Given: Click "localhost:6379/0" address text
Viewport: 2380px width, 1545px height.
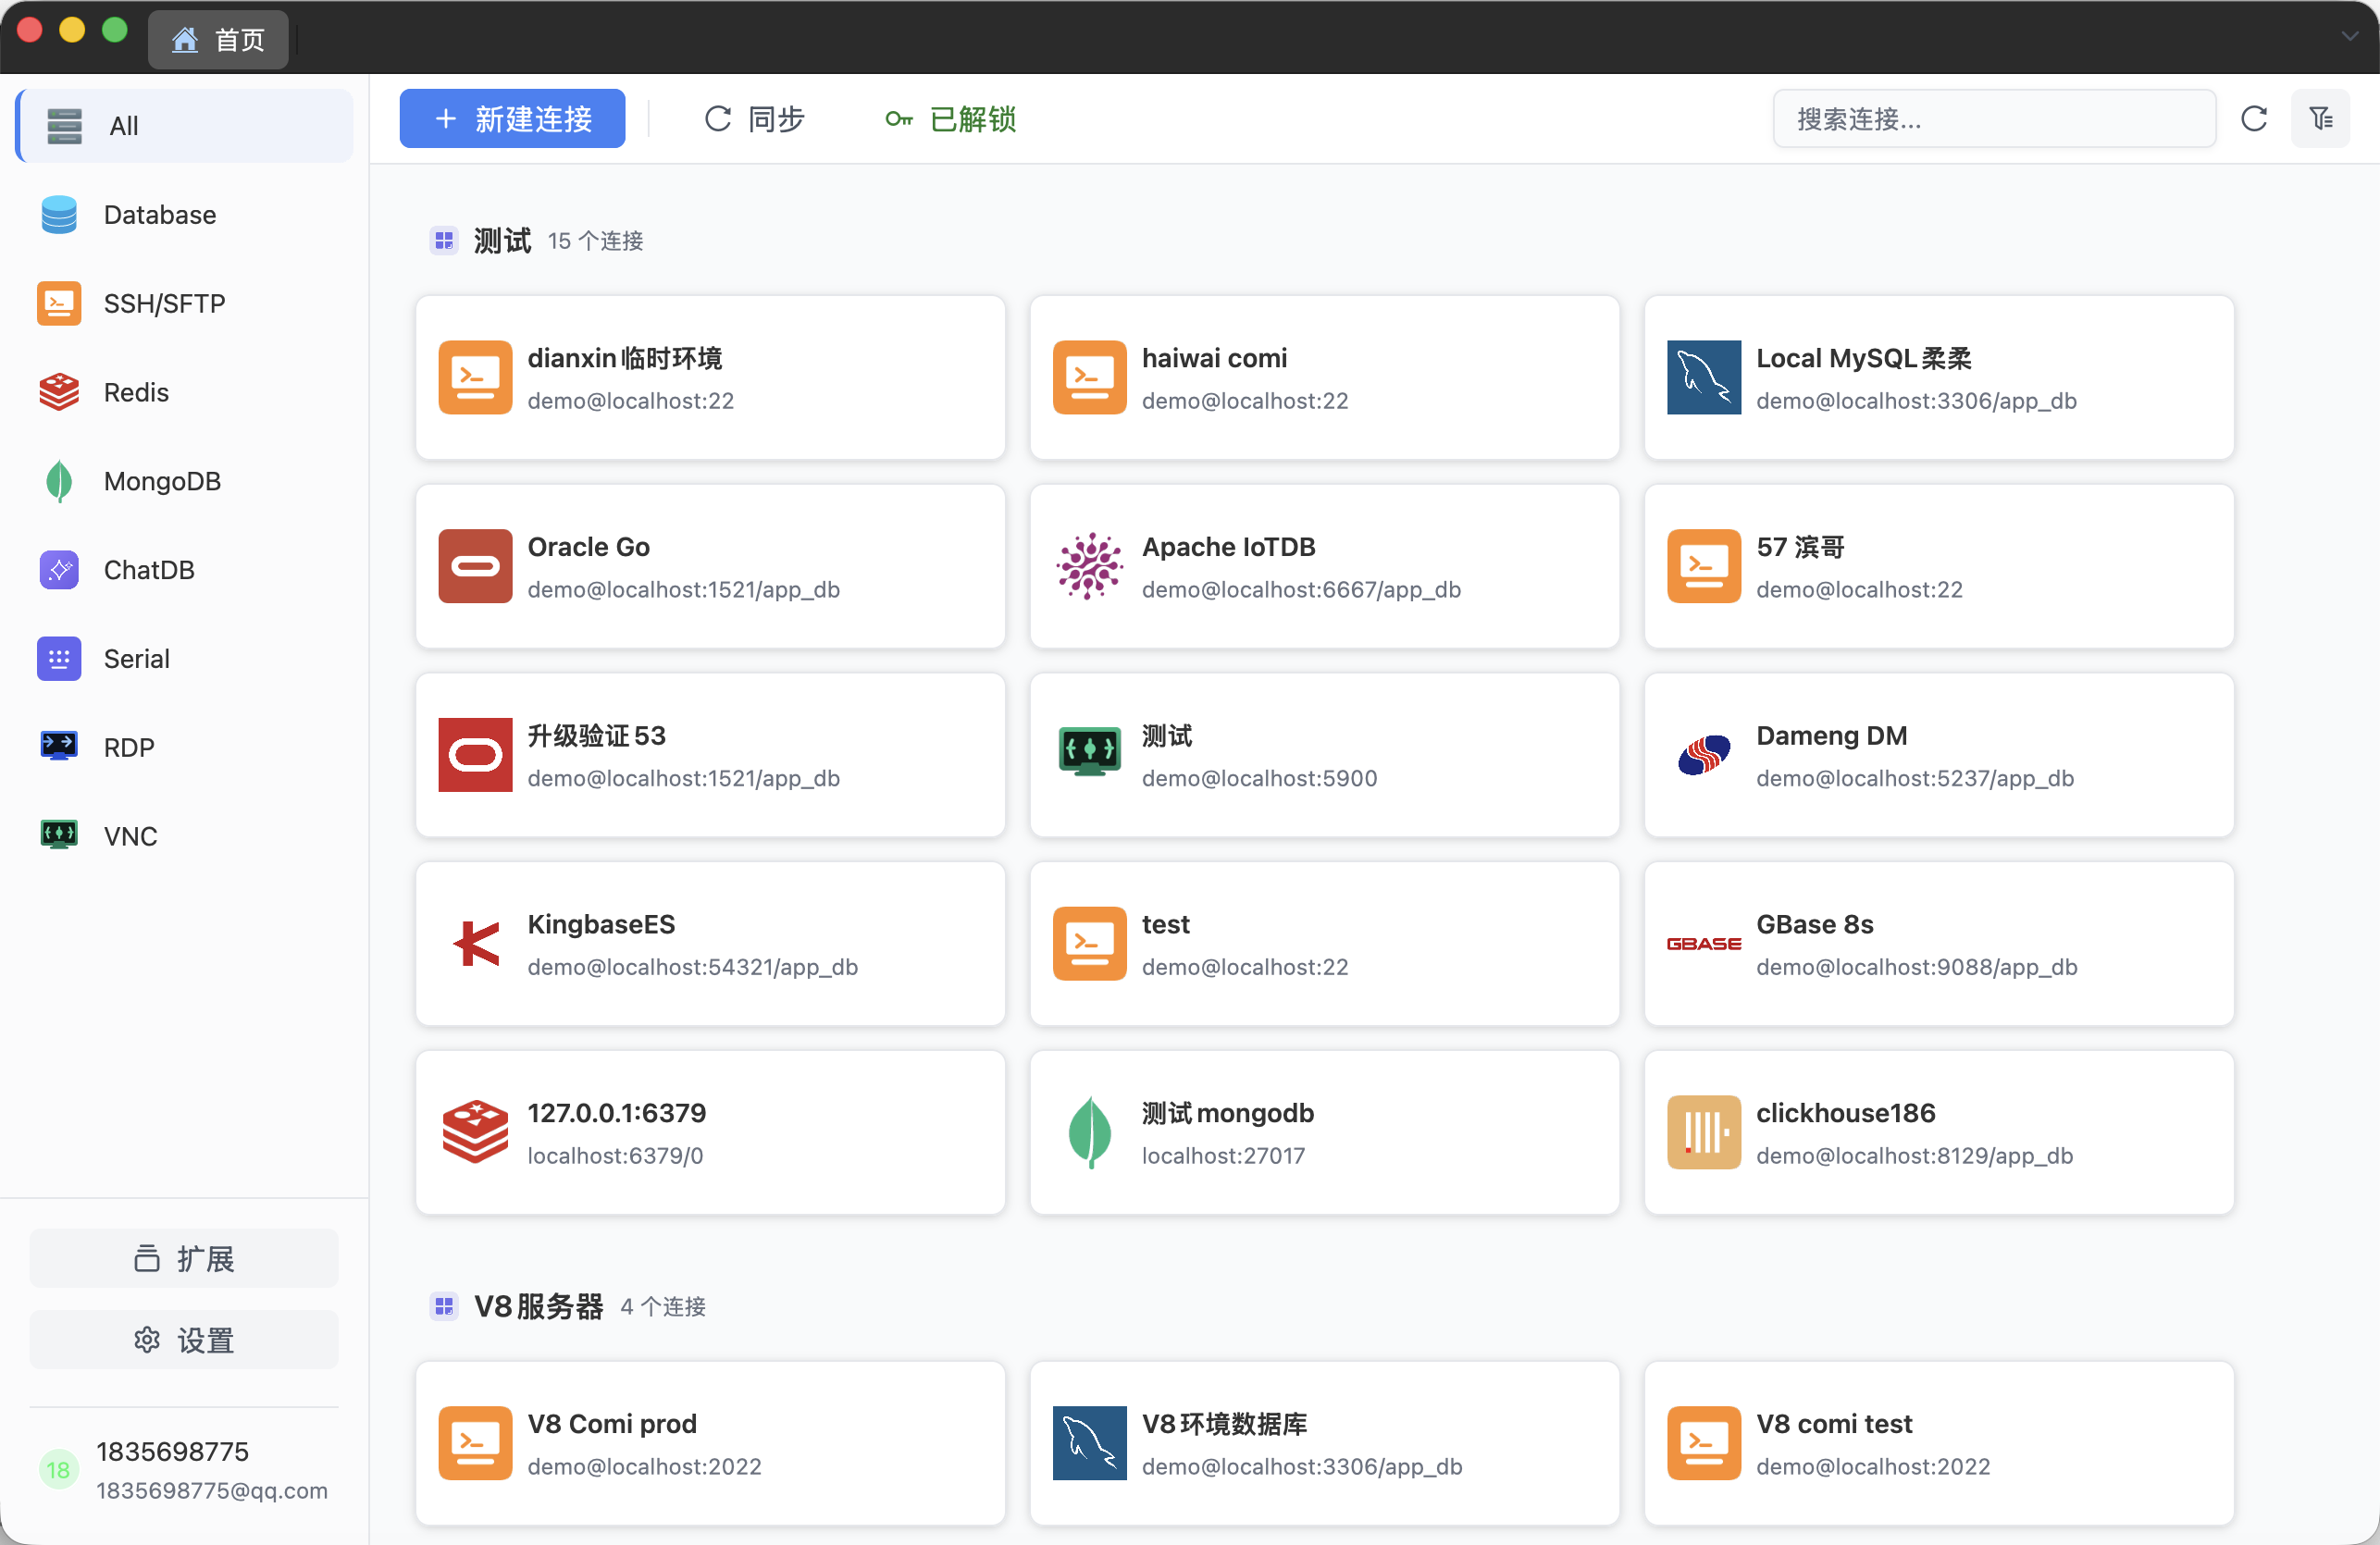Looking at the screenshot, I should [615, 1156].
